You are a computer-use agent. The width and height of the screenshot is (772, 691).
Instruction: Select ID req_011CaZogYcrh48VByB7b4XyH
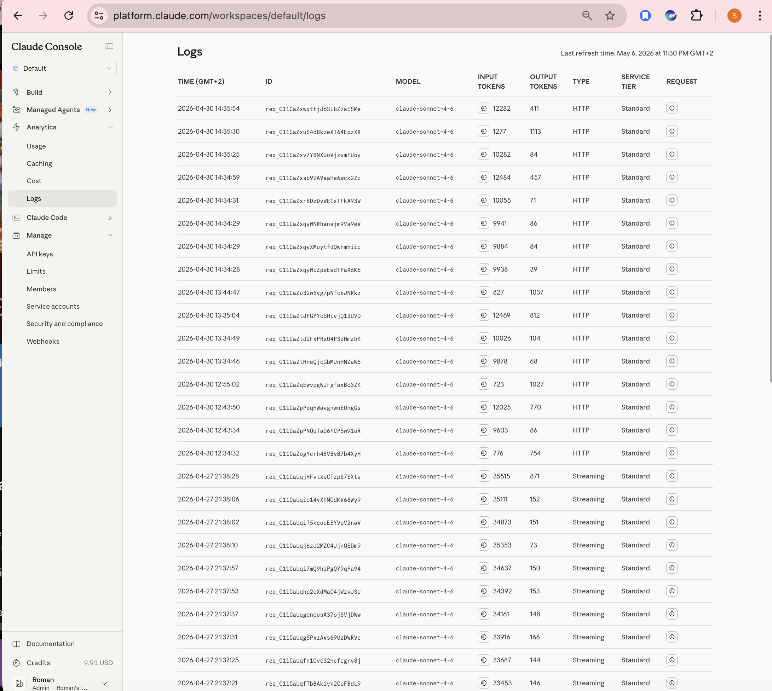coord(313,454)
